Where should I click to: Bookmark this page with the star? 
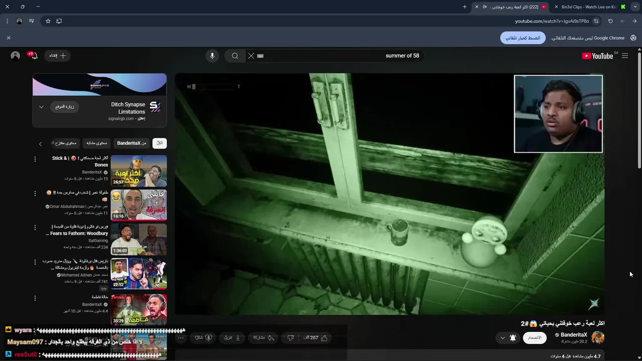(48, 21)
